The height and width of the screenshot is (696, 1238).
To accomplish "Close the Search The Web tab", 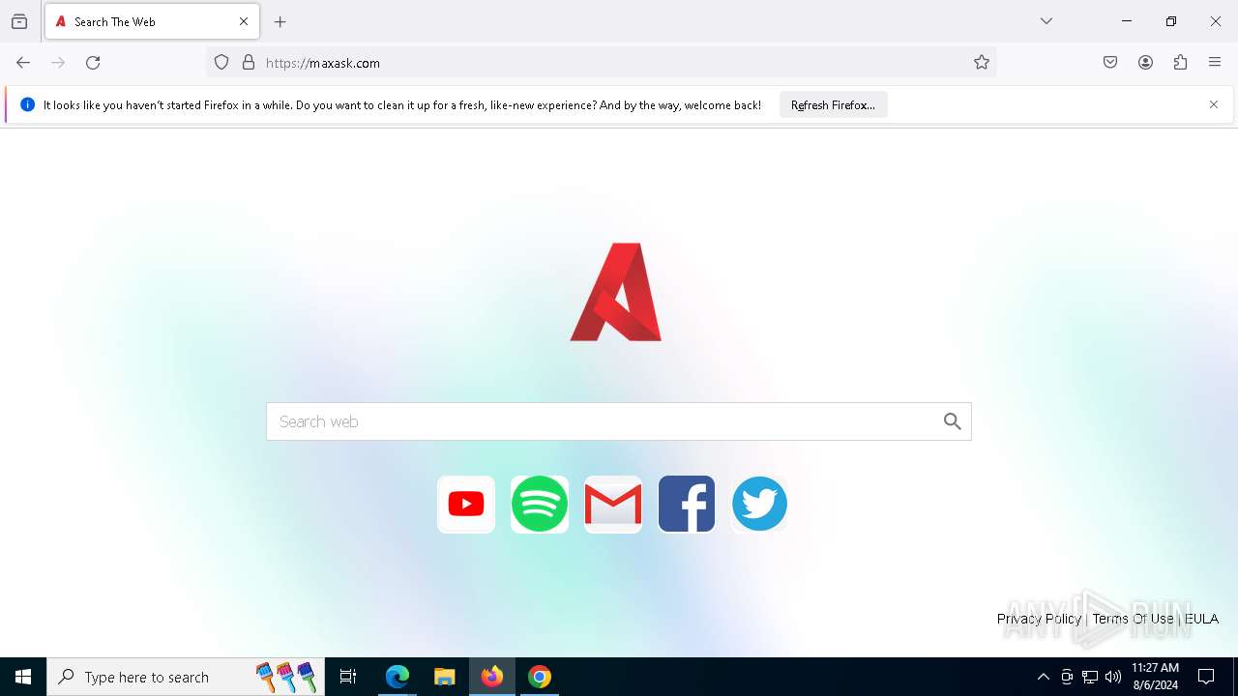I will (x=244, y=21).
